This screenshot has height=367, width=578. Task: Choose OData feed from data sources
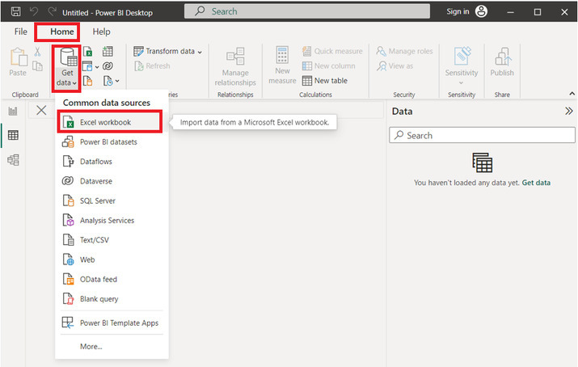coord(112,279)
